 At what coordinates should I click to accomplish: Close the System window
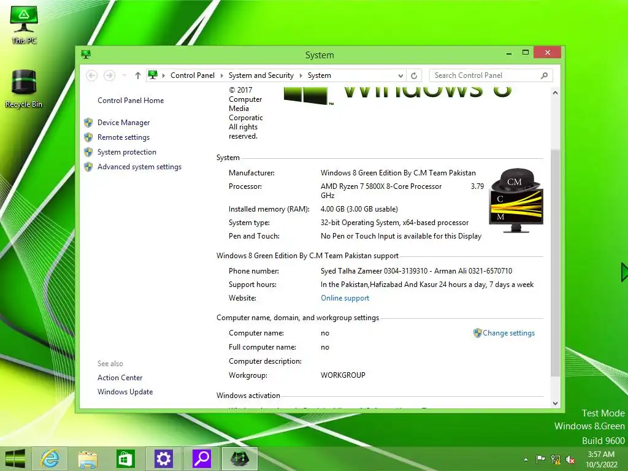tap(547, 53)
